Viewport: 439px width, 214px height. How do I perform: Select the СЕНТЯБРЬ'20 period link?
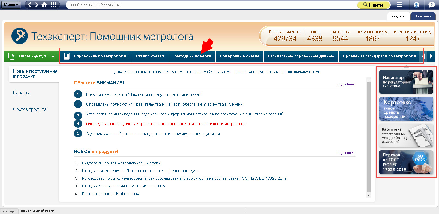(x=276, y=72)
